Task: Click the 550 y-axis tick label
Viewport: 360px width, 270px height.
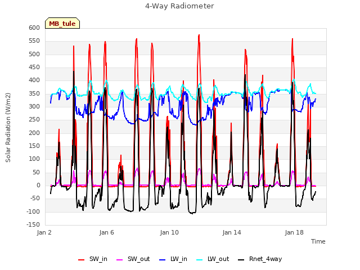Action: tap(34, 41)
